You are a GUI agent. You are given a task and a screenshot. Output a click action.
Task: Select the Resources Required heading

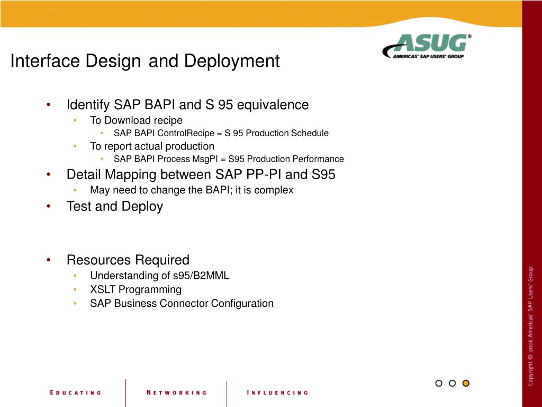[128, 260]
